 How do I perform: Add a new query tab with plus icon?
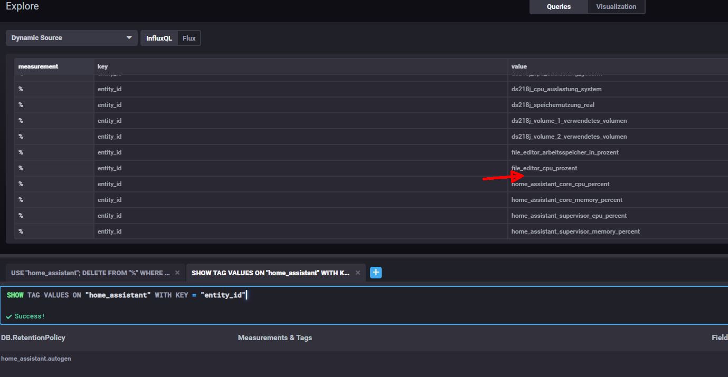[376, 273]
